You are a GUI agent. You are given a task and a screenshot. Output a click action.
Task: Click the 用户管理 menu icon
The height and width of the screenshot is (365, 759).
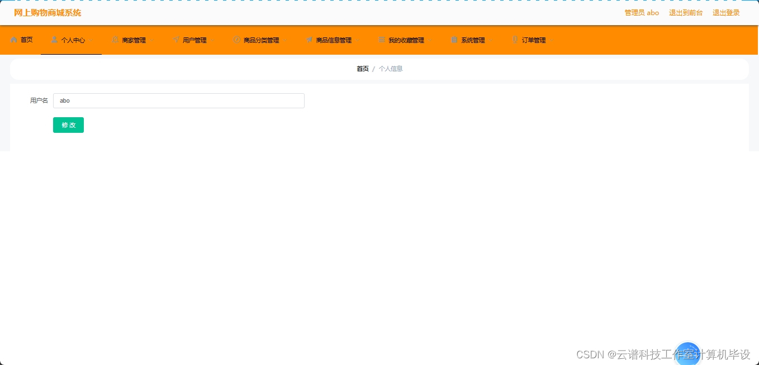point(176,40)
